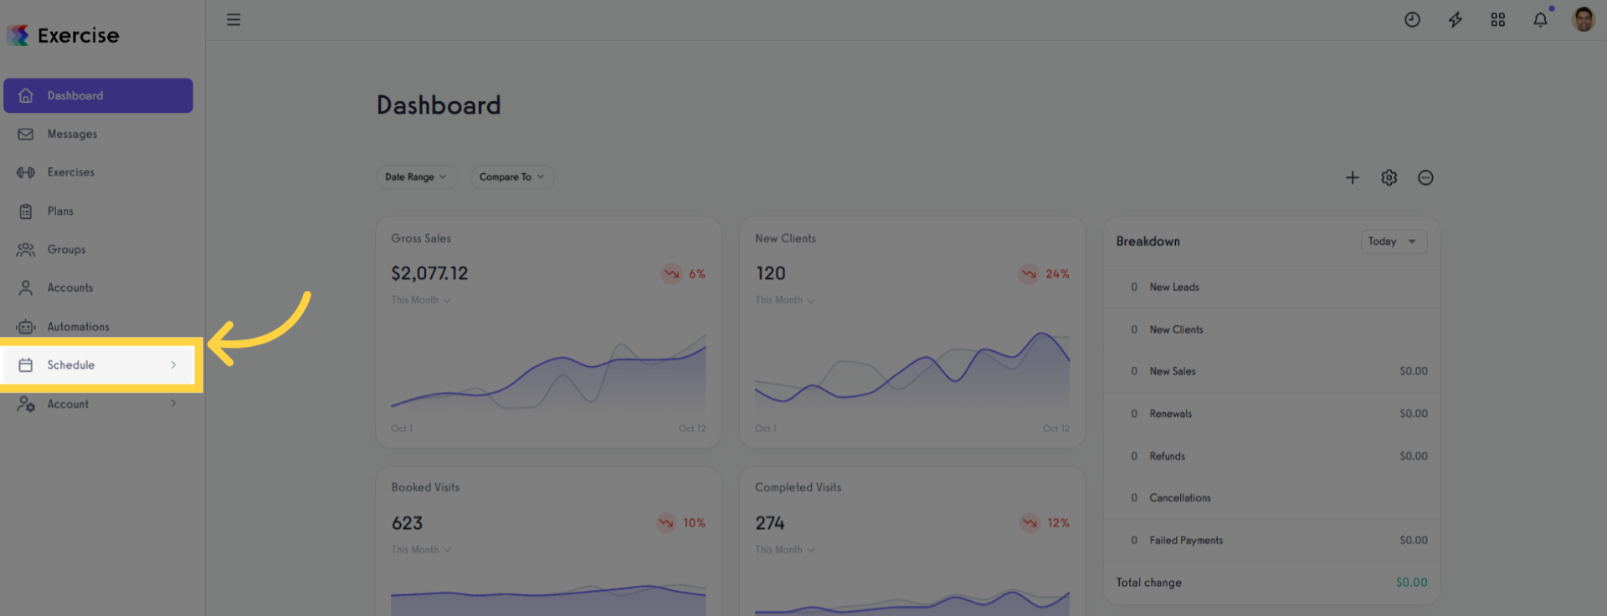Viewport: 1607px width, 616px height.
Task: Click the Breakdown panel title
Action: (x=1147, y=242)
